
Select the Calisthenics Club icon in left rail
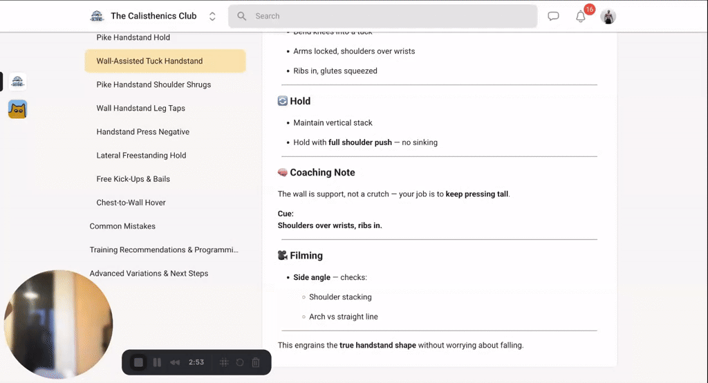pyautogui.click(x=17, y=82)
